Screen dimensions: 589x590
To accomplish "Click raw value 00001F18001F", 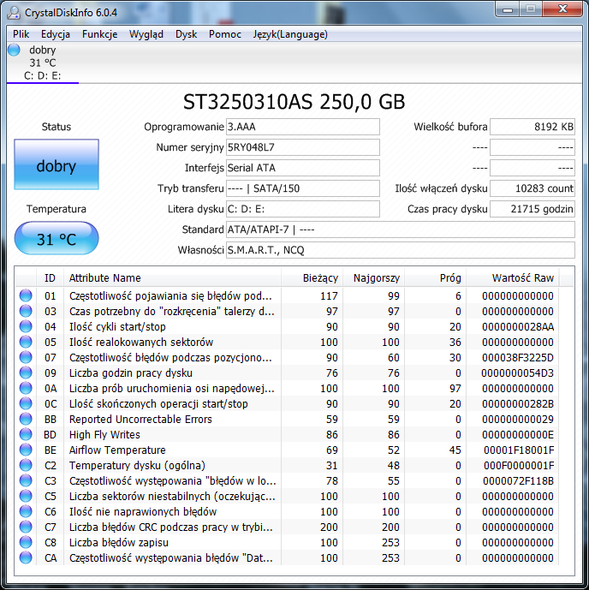I will pos(519,450).
